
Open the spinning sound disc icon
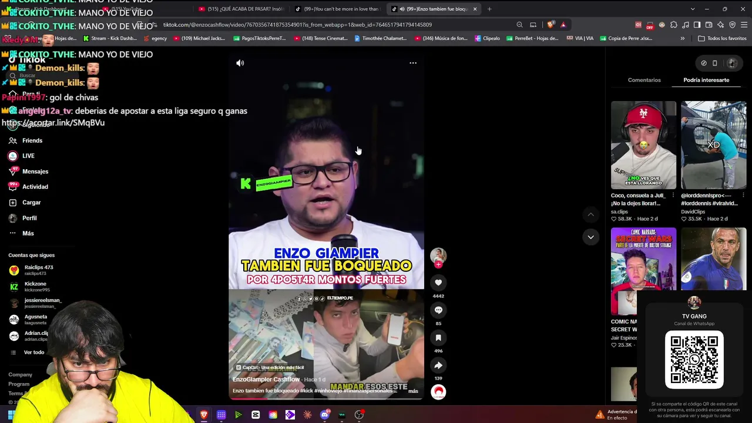(x=438, y=392)
